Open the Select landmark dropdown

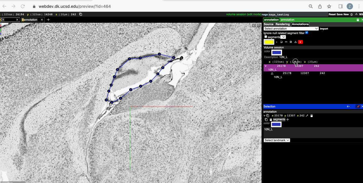tap(277, 140)
